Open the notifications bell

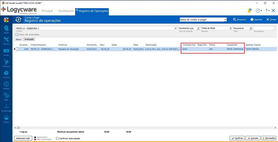249,11
